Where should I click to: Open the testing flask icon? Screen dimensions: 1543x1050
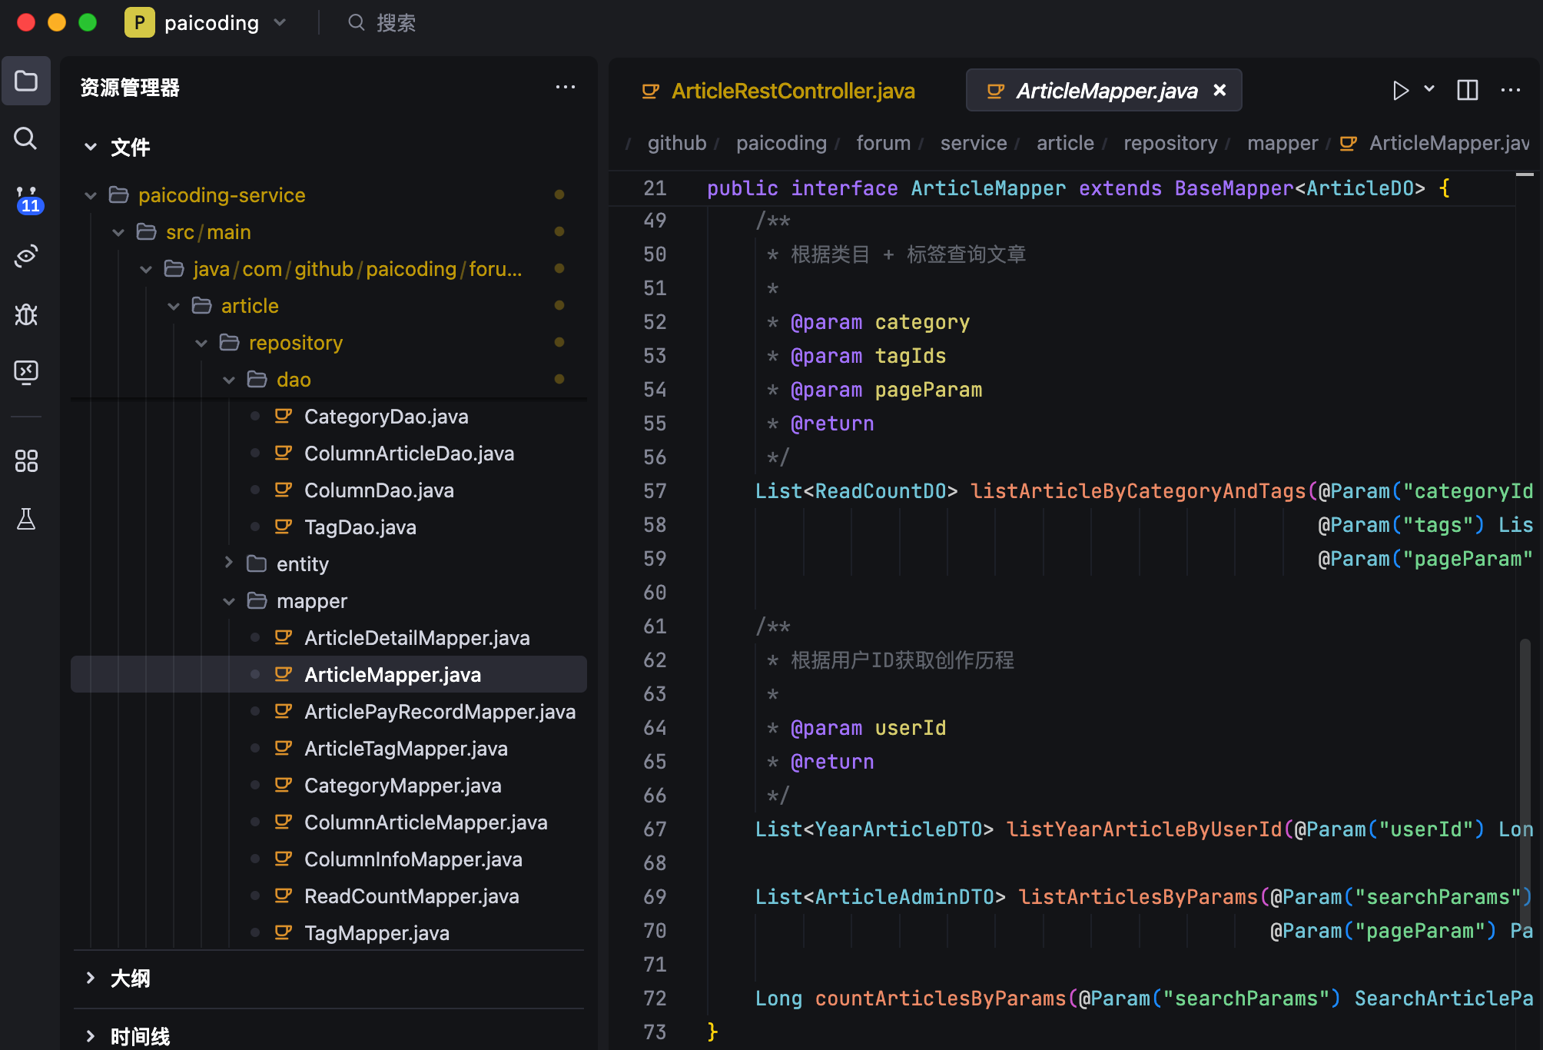[26, 520]
